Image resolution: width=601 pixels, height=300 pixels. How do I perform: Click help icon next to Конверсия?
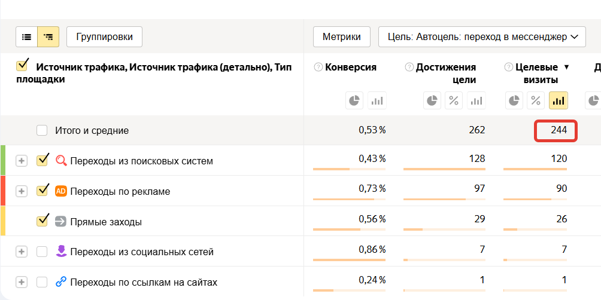coord(318,68)
